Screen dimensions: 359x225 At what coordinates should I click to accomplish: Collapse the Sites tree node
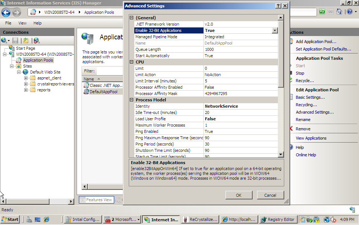click(x=12, y=66)
